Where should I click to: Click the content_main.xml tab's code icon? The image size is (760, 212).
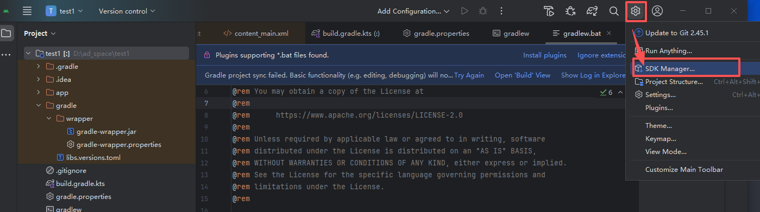[x=227, y=33]
